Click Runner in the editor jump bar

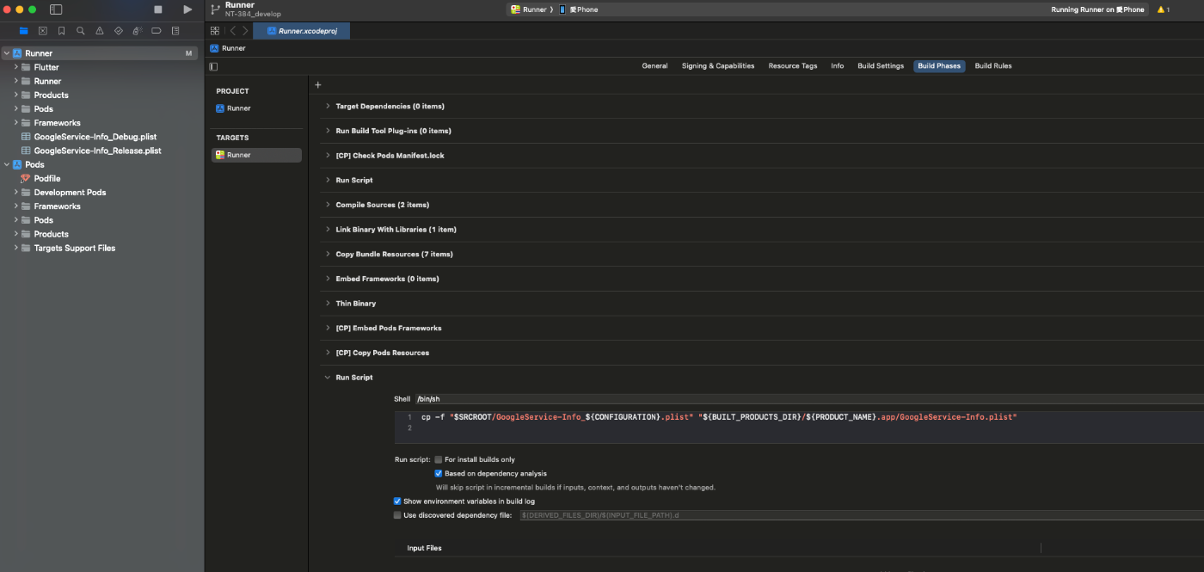coord(228,48)
